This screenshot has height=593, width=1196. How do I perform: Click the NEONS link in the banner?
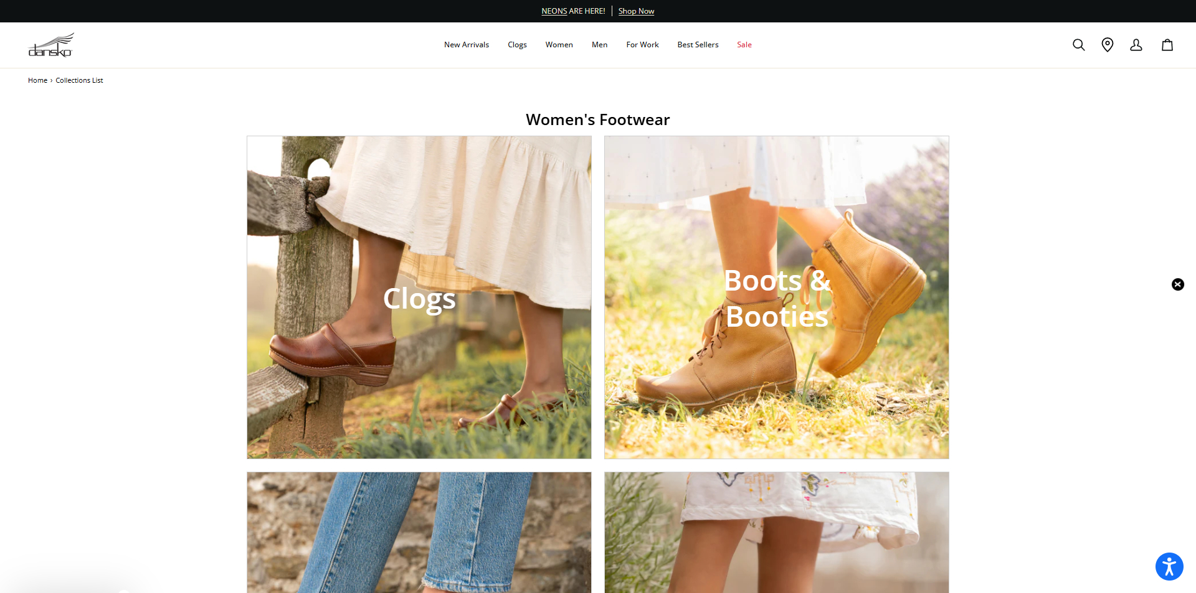[554, 11]
